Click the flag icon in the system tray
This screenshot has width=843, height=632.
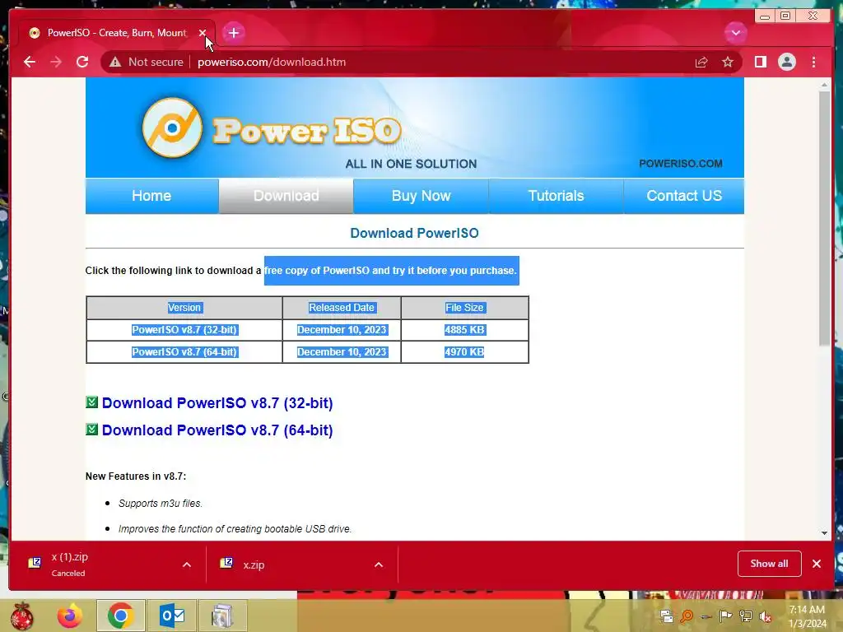pyautogui.click(x=726, y=616)
